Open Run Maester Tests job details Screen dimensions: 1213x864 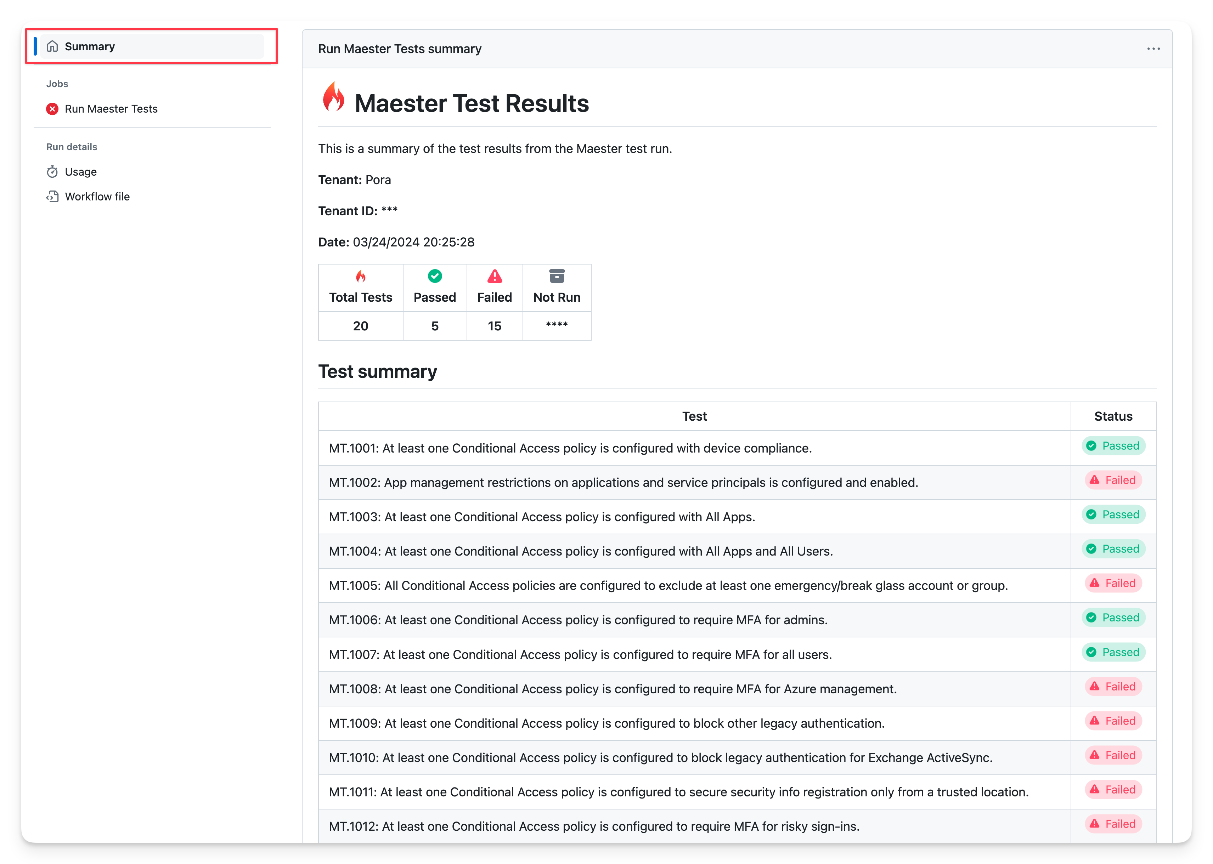(x=111, y=108)
